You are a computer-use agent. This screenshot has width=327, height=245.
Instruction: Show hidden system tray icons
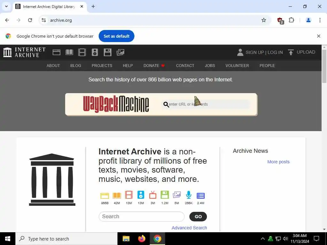(x=263, y=239)
